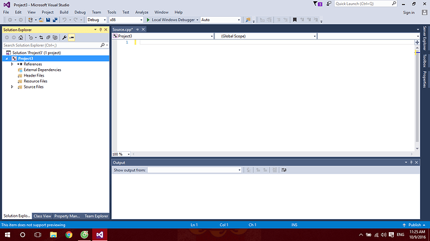Image resolution: width=430 pixels, height=241 pixels.
Task: Open the Auto debugger type dropdown
Action: click(x=221, y=20)
